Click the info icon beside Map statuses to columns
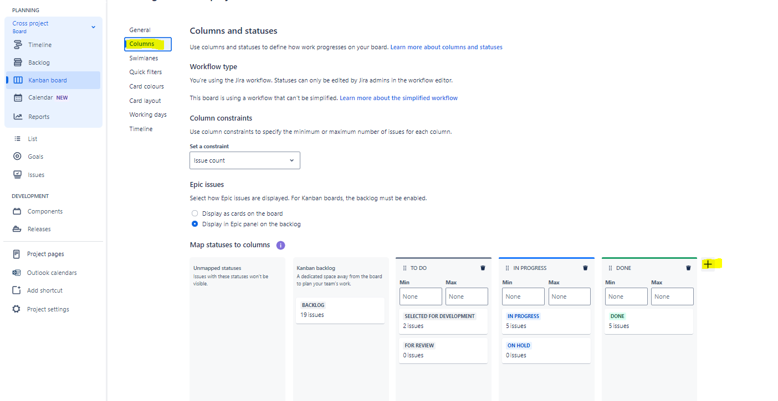Screen dimensions: 778x401 pos(280,245)
